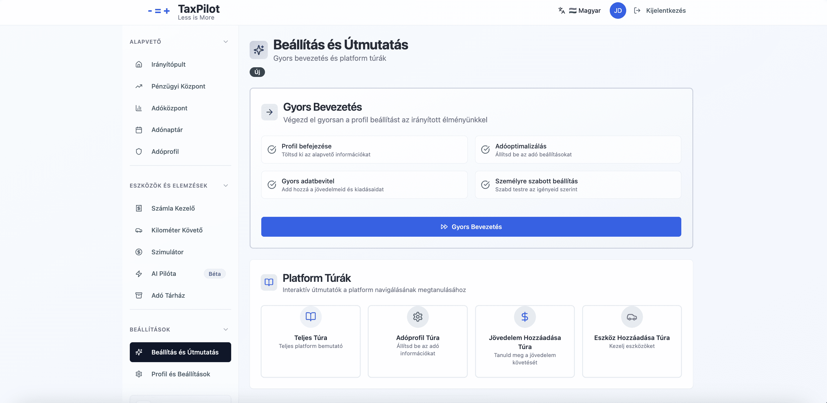Open Pénzügyi Központ in the sidebar
Viewport: 827px width, 403px height.
pos(178,86)
